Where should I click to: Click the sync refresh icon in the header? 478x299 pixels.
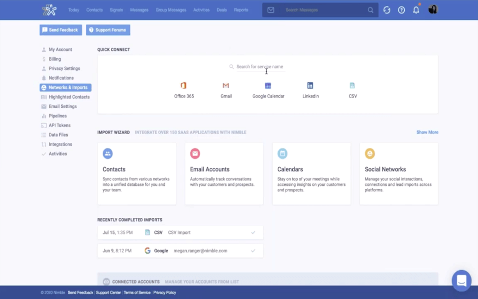click(387, 10)
